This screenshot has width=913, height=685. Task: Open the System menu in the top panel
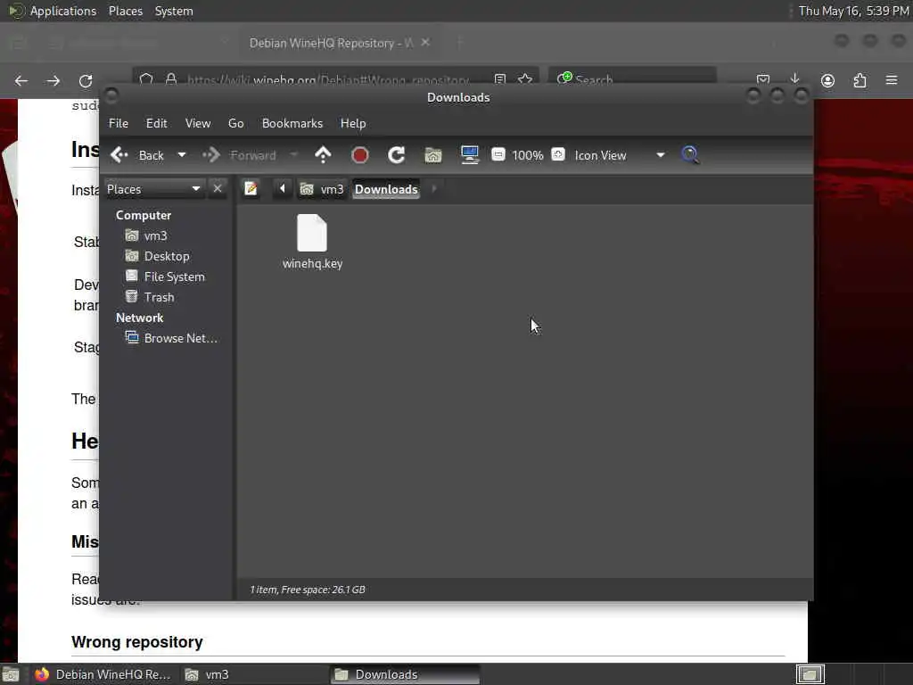[174, 11]
